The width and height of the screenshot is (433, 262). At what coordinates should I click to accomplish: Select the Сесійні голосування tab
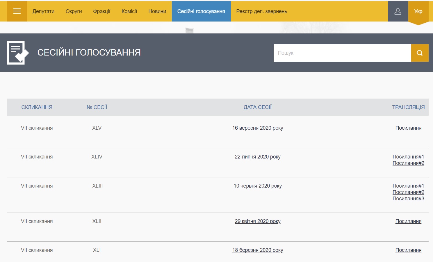click(x=201, y=11)
